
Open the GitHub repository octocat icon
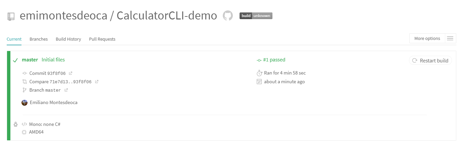[x=228, y=16]
